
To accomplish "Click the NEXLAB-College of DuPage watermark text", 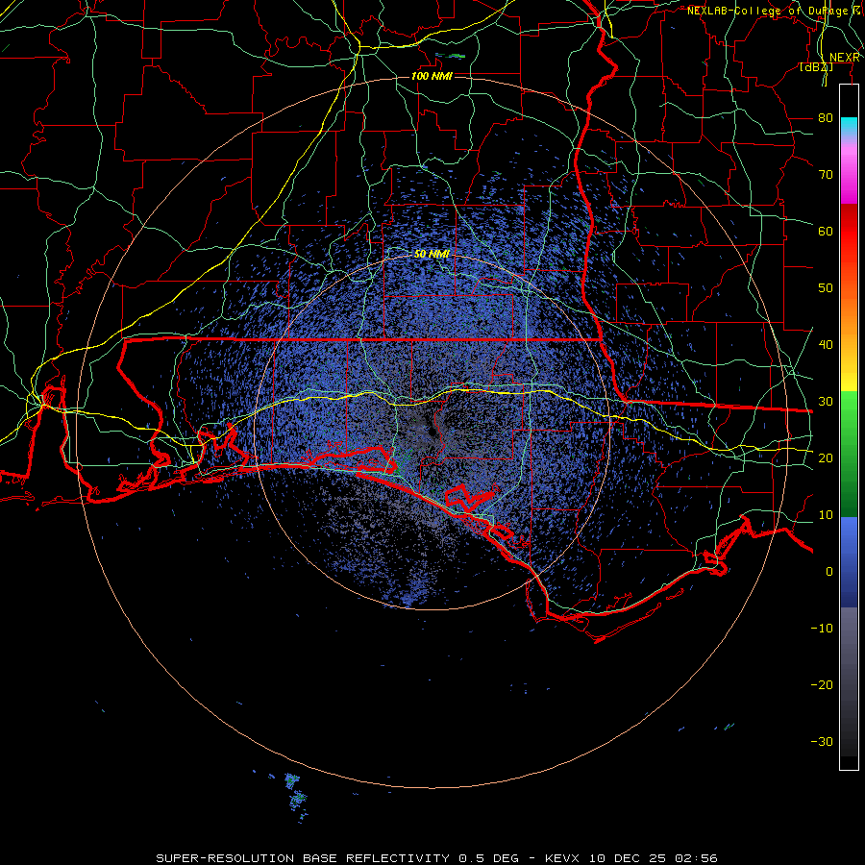I will point(774,11).
